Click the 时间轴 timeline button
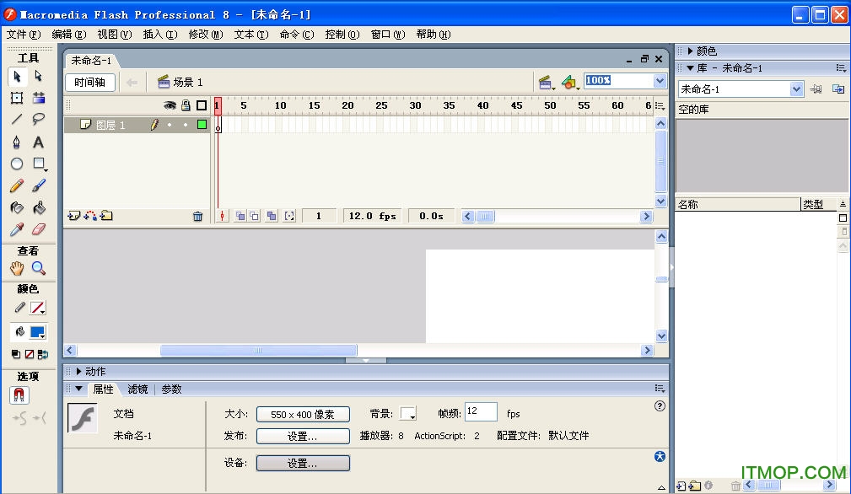This screenshot has height=494, width=851. coord(89,83)
